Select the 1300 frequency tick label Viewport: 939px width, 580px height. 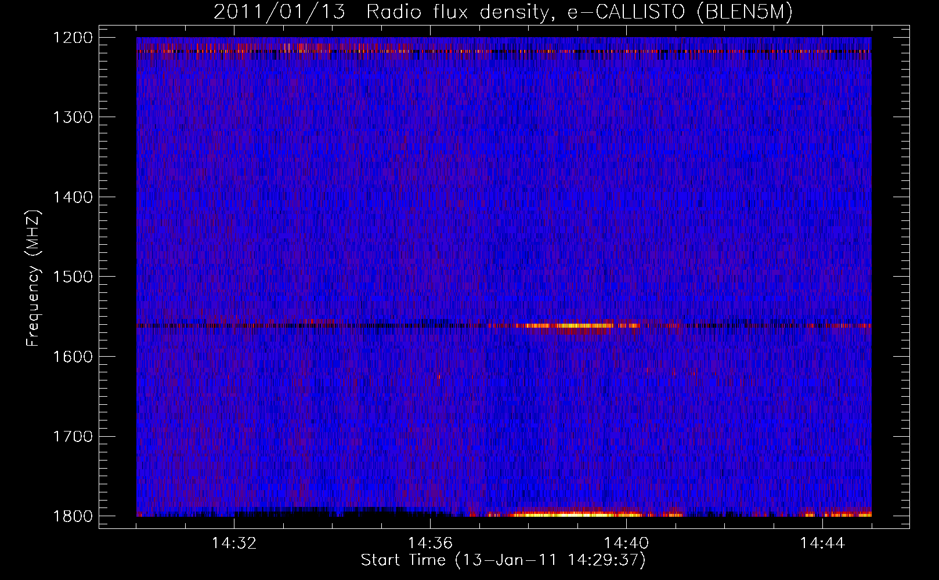tap(73, 118)
